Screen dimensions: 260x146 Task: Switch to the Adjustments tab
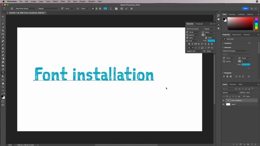[236, 35]
